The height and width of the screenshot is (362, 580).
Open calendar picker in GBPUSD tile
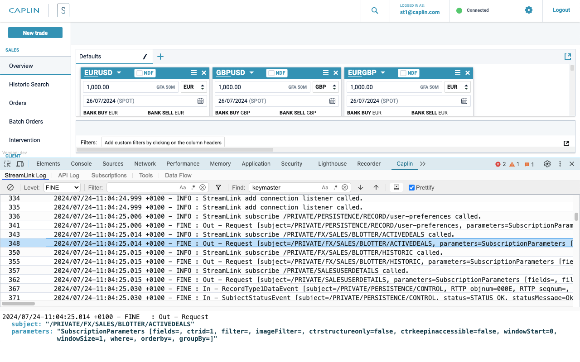[332, 101]
